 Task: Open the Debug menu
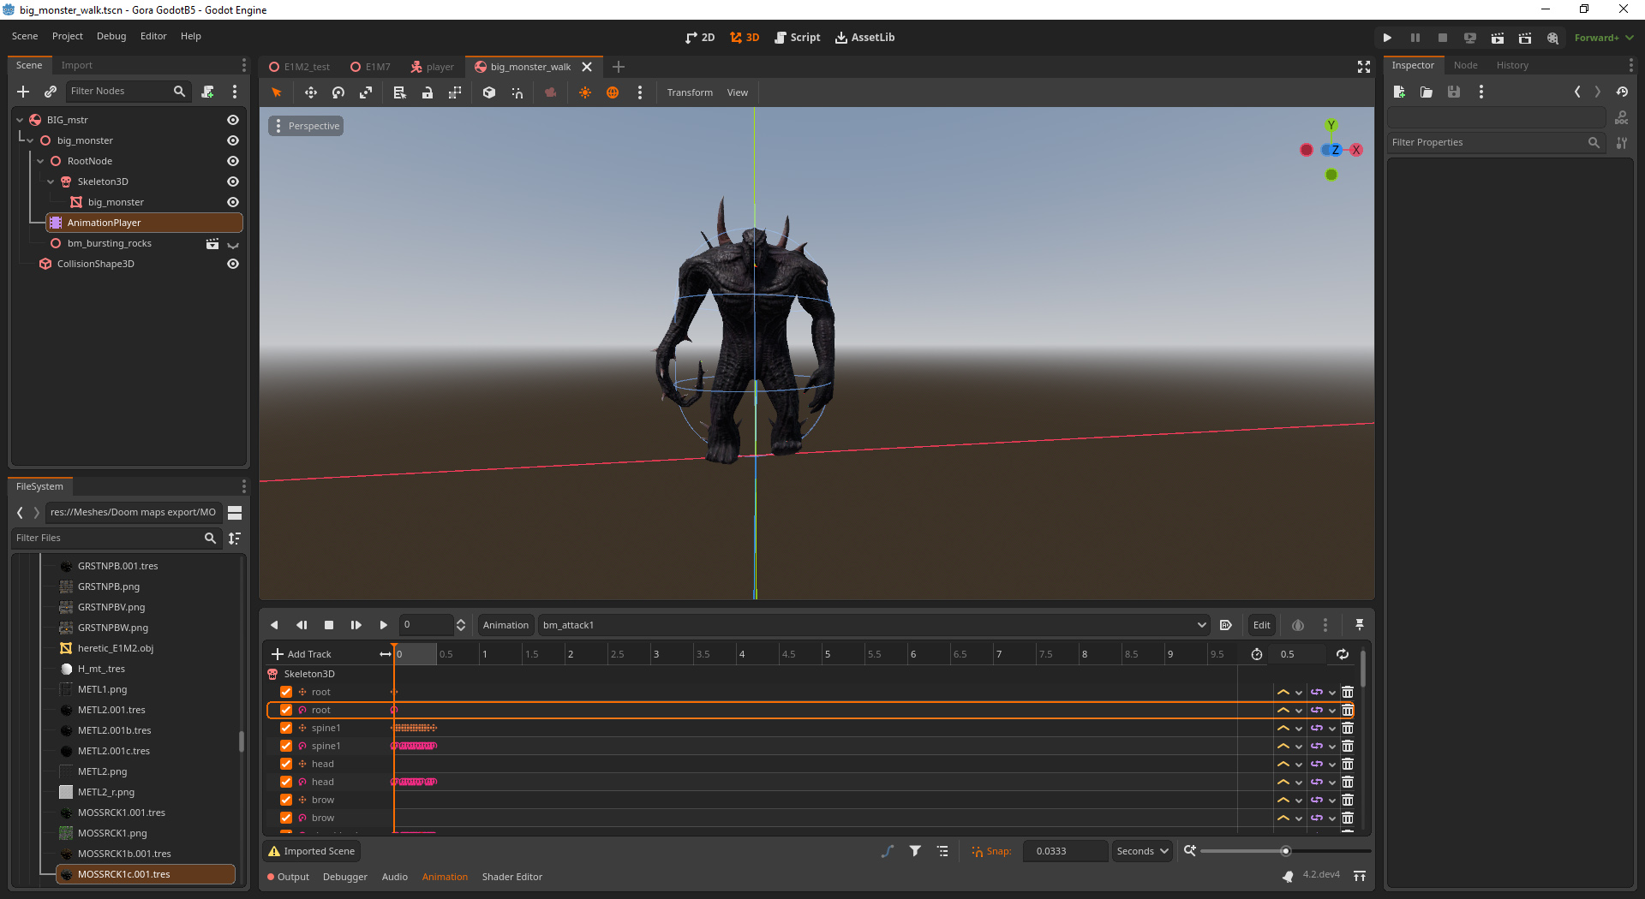(111, 36)
